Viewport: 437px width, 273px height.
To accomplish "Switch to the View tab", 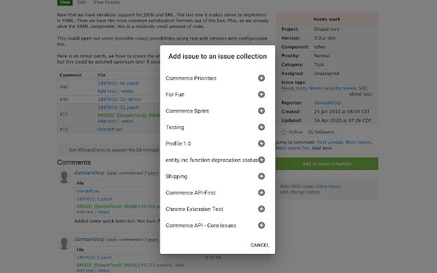I will click(65, 2).
